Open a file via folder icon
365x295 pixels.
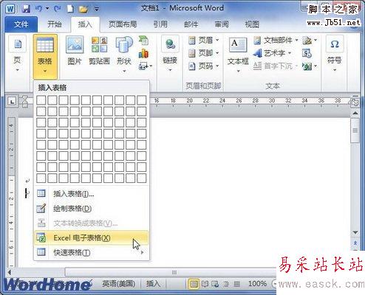pyautogui.click(x=83, y=10)
